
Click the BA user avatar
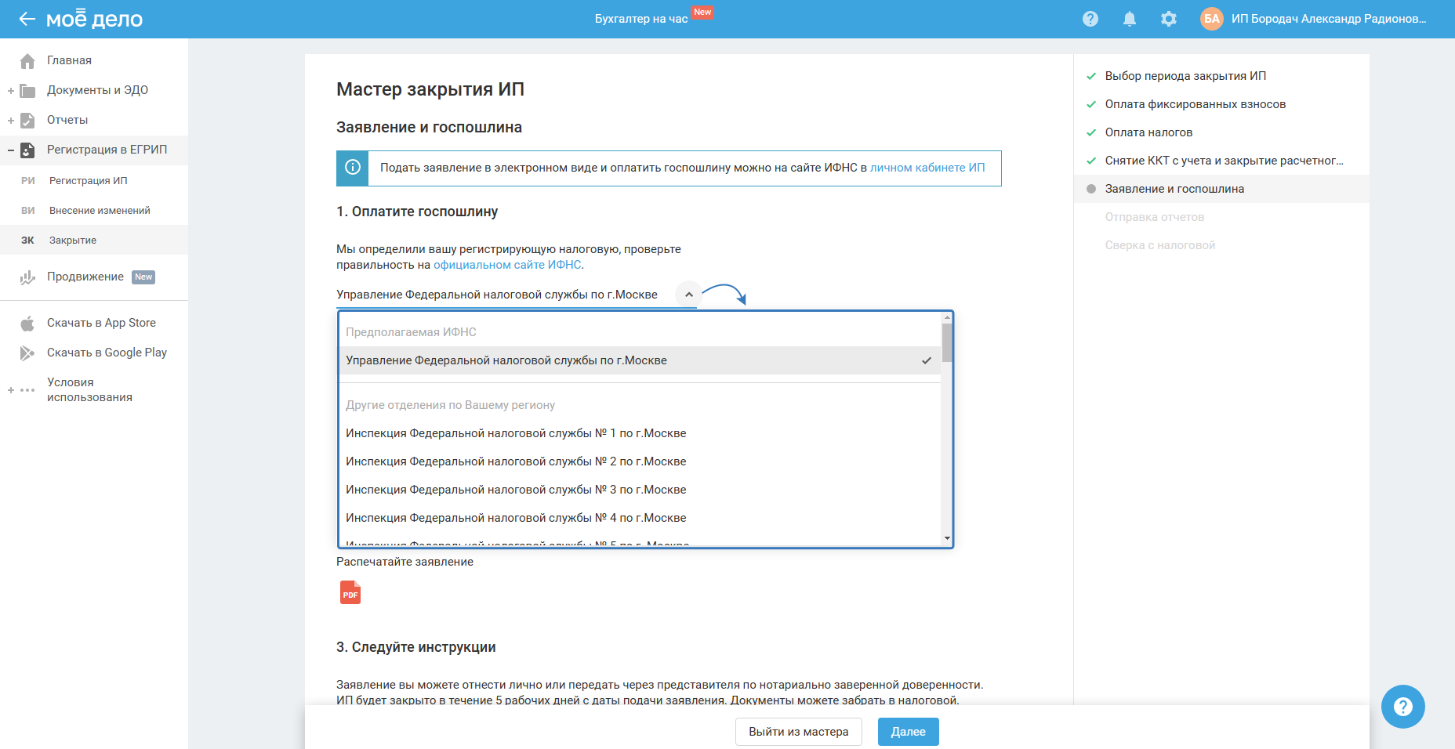[x=1211, y=19]
